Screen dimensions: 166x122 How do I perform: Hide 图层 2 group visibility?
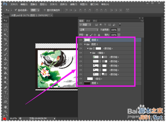pyautogui.click(x=81, y=44)
